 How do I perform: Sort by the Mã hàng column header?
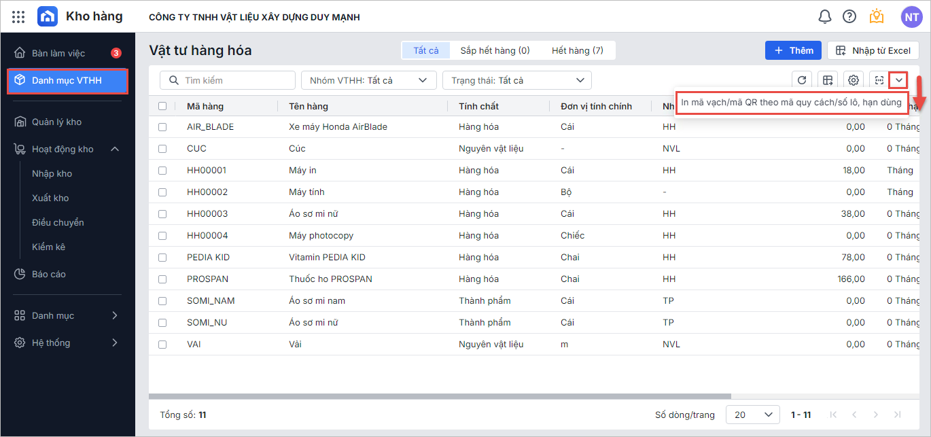[205, 106]
